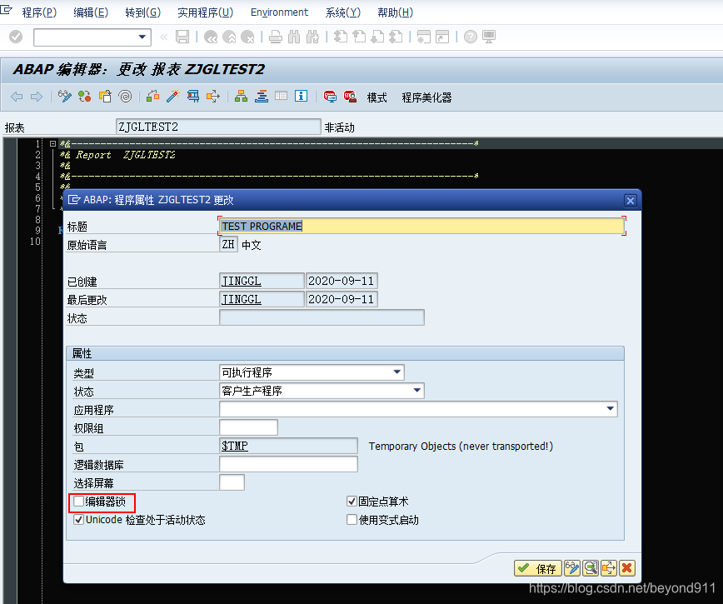
Task: Open the command field dropdown arrow
Action: click(x=142, y=37)
